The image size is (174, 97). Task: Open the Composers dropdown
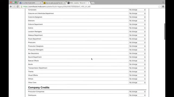click(137, 10)
